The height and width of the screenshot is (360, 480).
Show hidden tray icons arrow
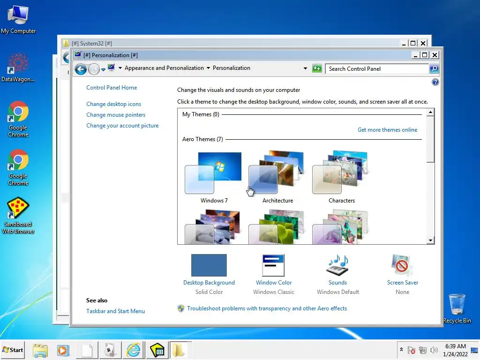[401, 349]
